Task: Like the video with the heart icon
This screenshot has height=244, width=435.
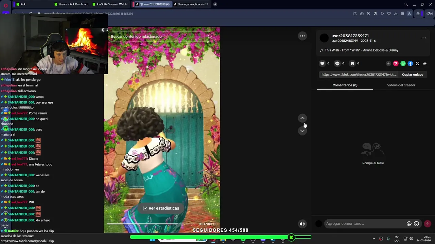Action: tap(322, 63)
